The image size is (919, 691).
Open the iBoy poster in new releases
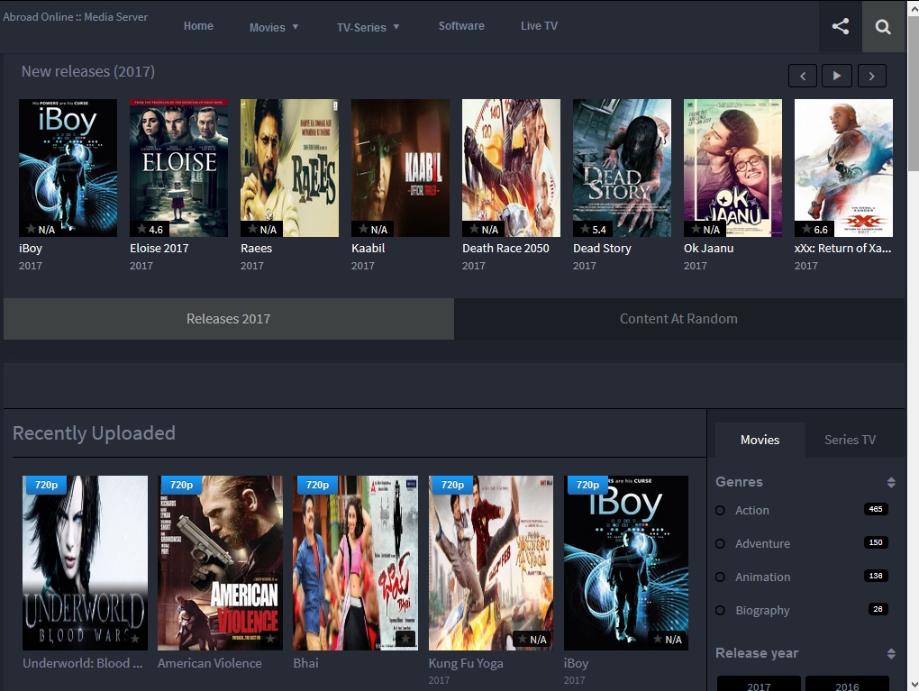[x=68, y=168]
